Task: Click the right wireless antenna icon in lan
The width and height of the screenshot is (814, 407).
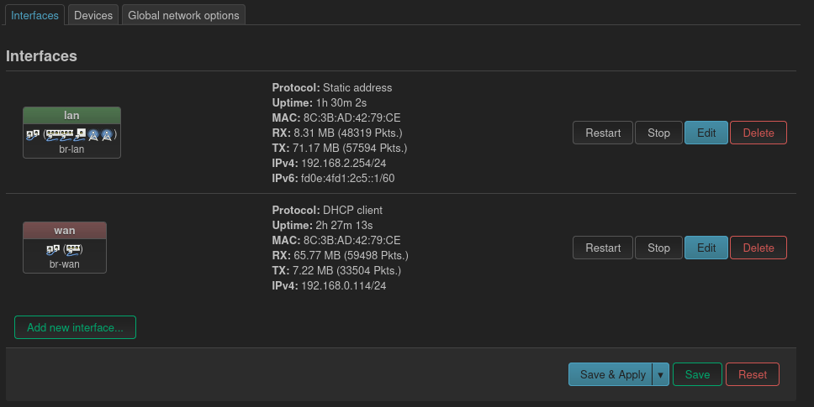Action: pos(106,134)
